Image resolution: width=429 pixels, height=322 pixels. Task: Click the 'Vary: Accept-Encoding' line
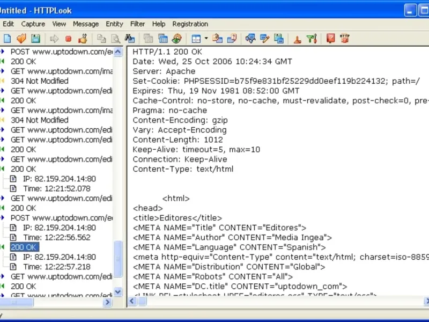180,130
